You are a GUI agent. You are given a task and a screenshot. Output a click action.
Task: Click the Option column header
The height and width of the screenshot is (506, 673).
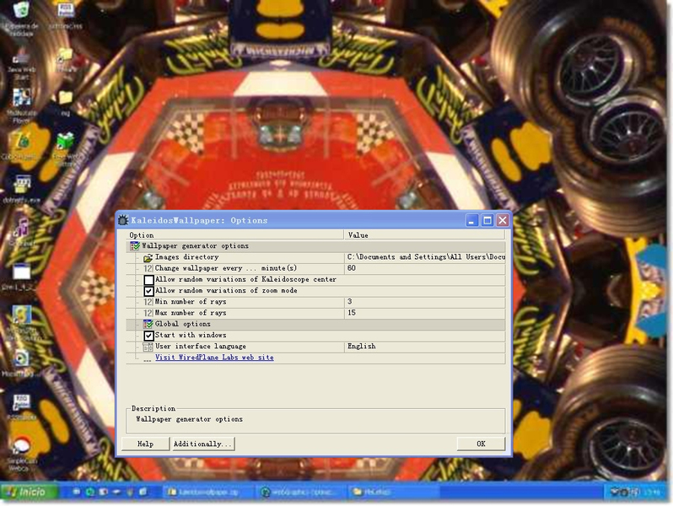[x=234, y=235]
